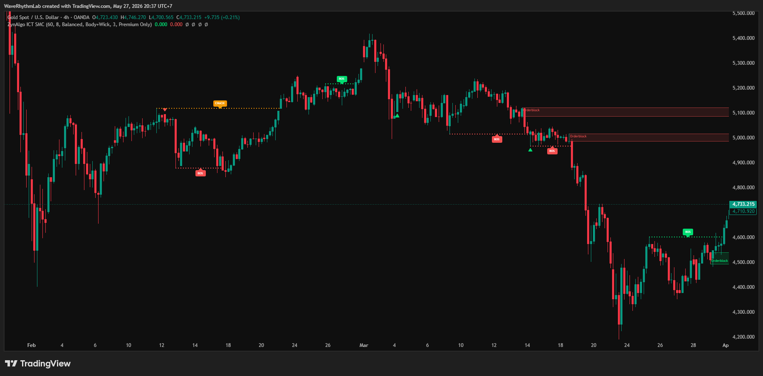Click the current price tag 4,733.215
The image size is (763, 376).
(x=743, y=204)
